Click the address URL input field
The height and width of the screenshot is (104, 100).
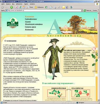tap(44, 11)
